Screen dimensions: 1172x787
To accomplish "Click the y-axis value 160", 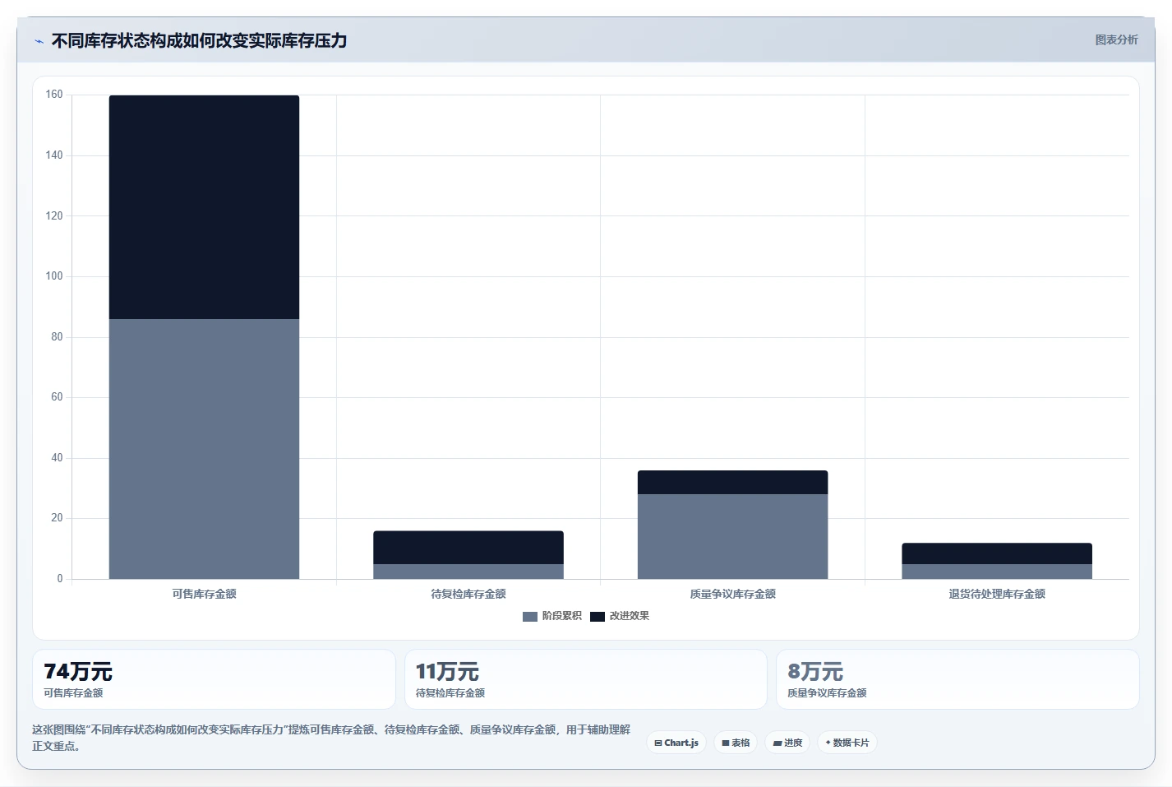I will 54,95.
